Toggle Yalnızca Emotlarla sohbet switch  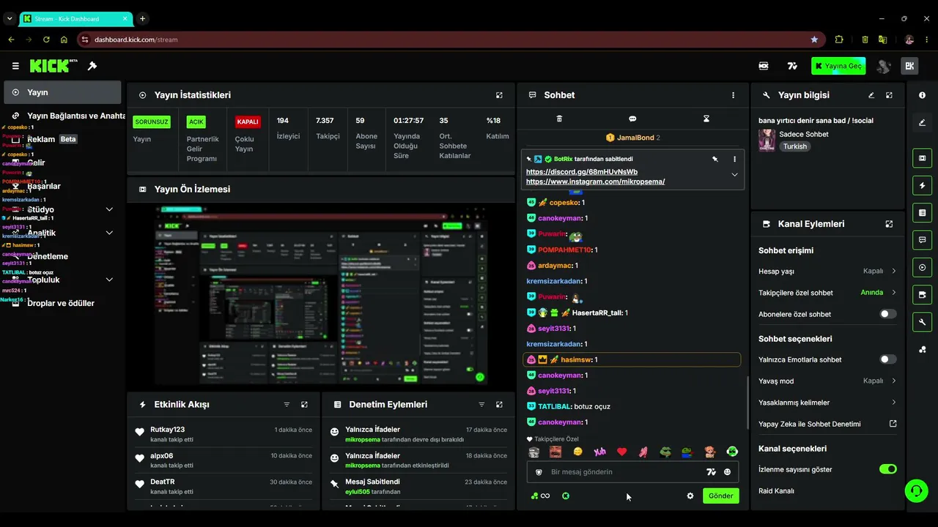click(x=887, y=359)
